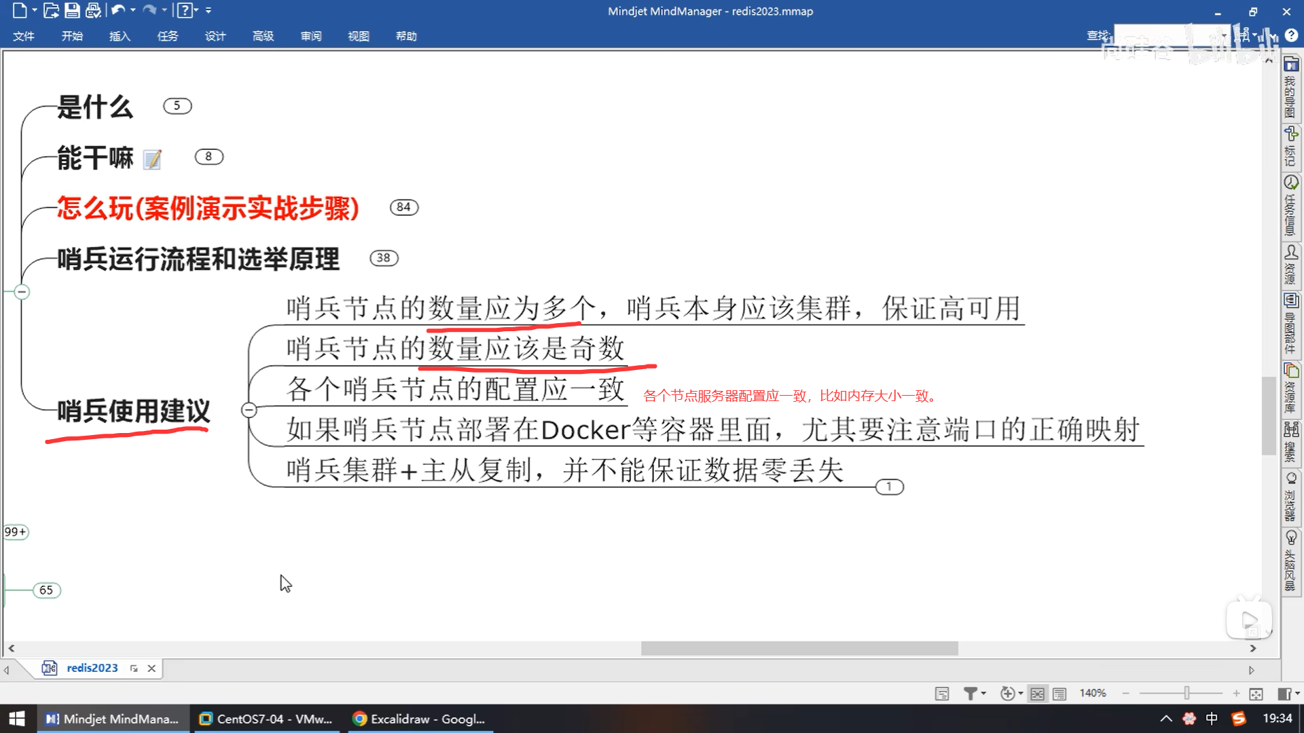Click the zoom slider handle
The width and height of the screenshot is (1304, 733).
click(1187, 693)
